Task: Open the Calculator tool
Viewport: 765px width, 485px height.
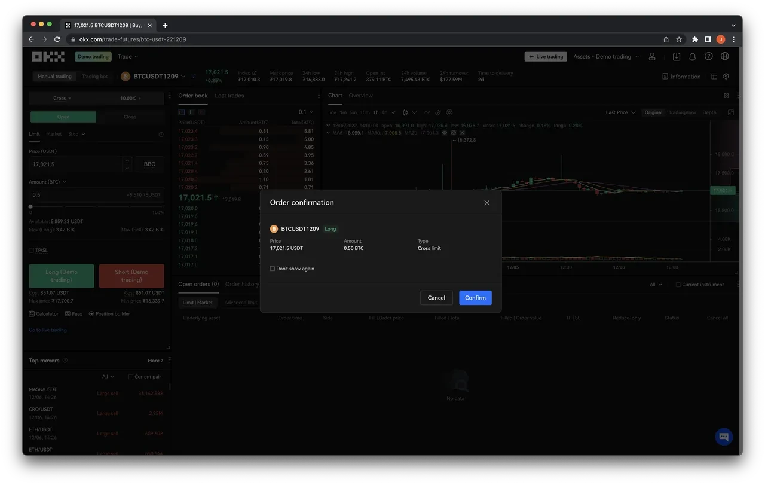Action: 44,314
